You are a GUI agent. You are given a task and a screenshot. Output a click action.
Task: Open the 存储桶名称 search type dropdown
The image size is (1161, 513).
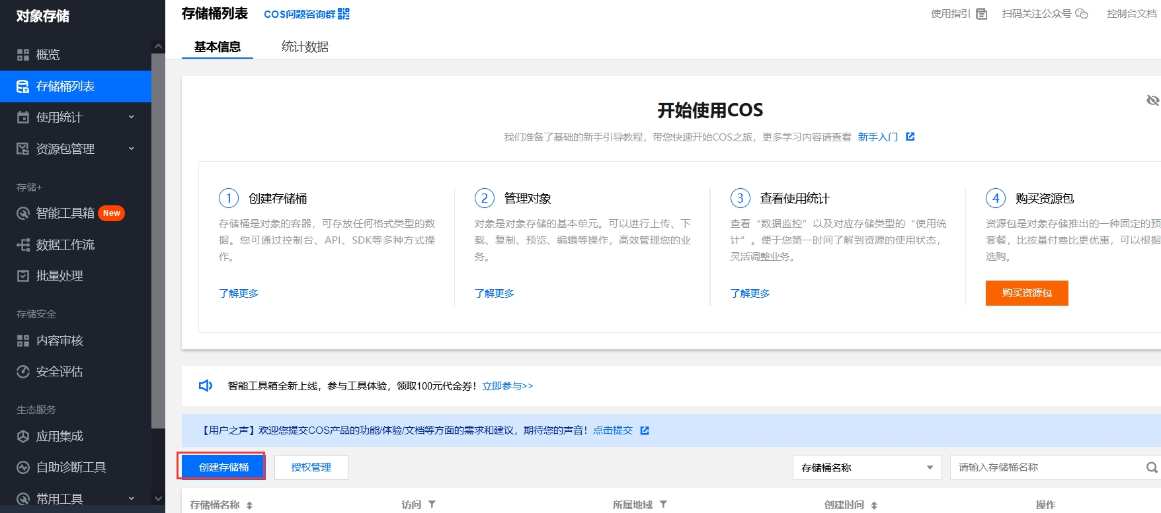pyautogui.click(x=867, y=467)
